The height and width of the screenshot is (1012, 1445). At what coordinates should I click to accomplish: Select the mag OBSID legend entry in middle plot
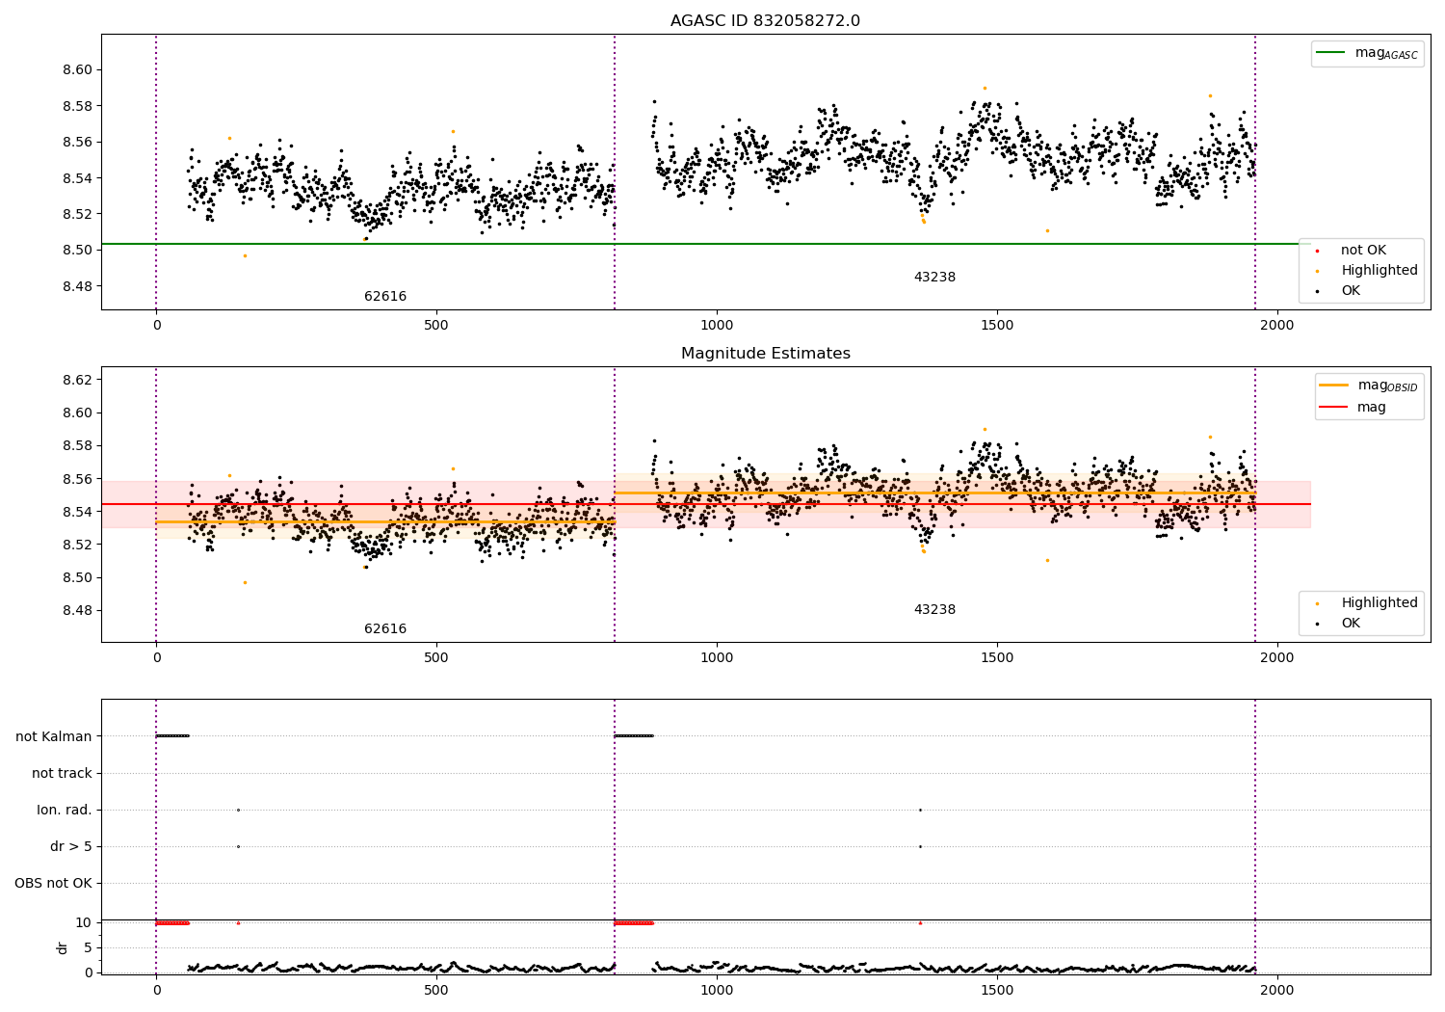coord(1369,386)
